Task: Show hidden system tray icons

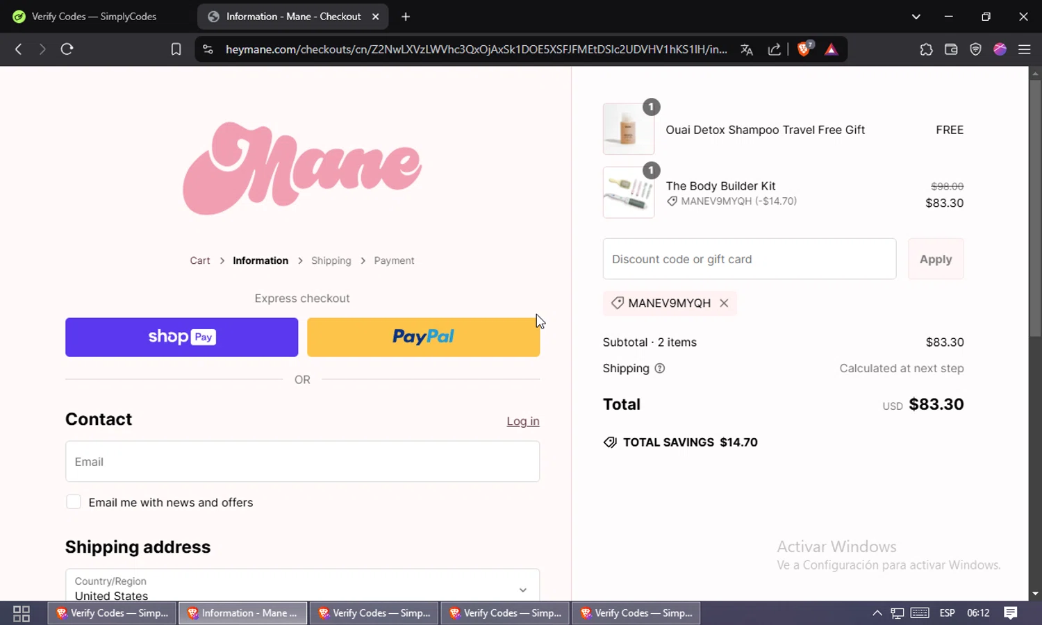Action: pos(877,613)
